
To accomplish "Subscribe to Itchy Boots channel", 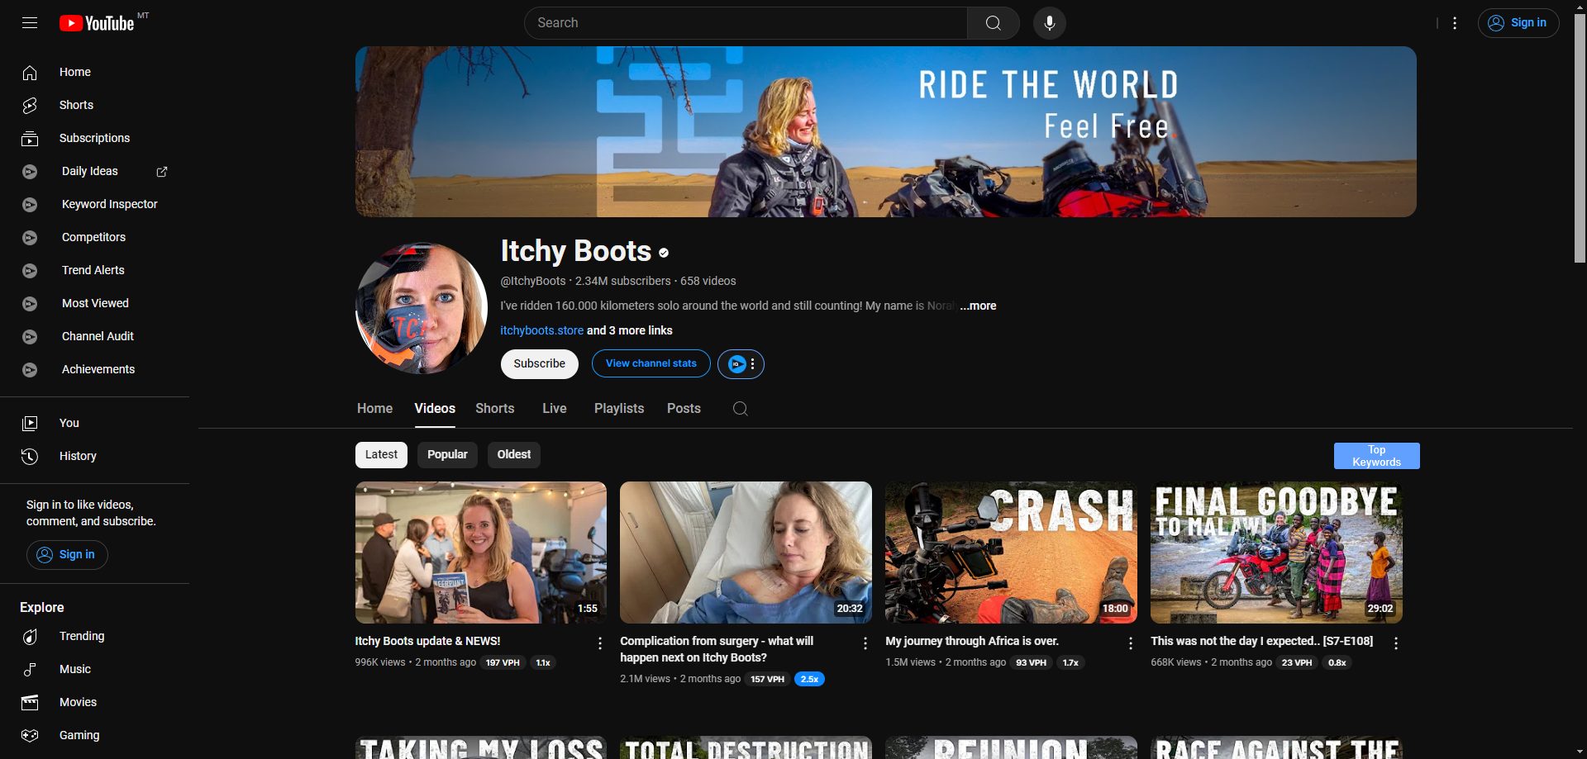I will tap(539, 364).
